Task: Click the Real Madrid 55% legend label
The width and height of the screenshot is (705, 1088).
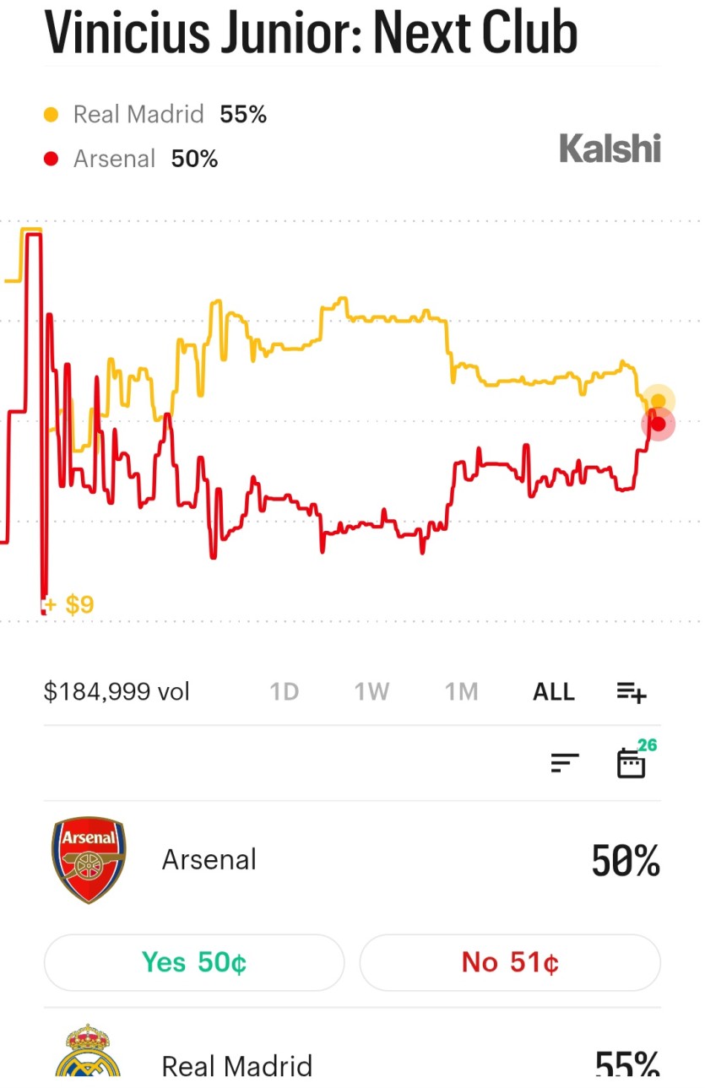Action: pos(170,115)
